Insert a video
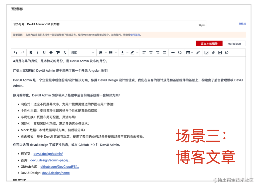Image resolution: width=259 pixels, height=188 pixels. tap(220, 53)
